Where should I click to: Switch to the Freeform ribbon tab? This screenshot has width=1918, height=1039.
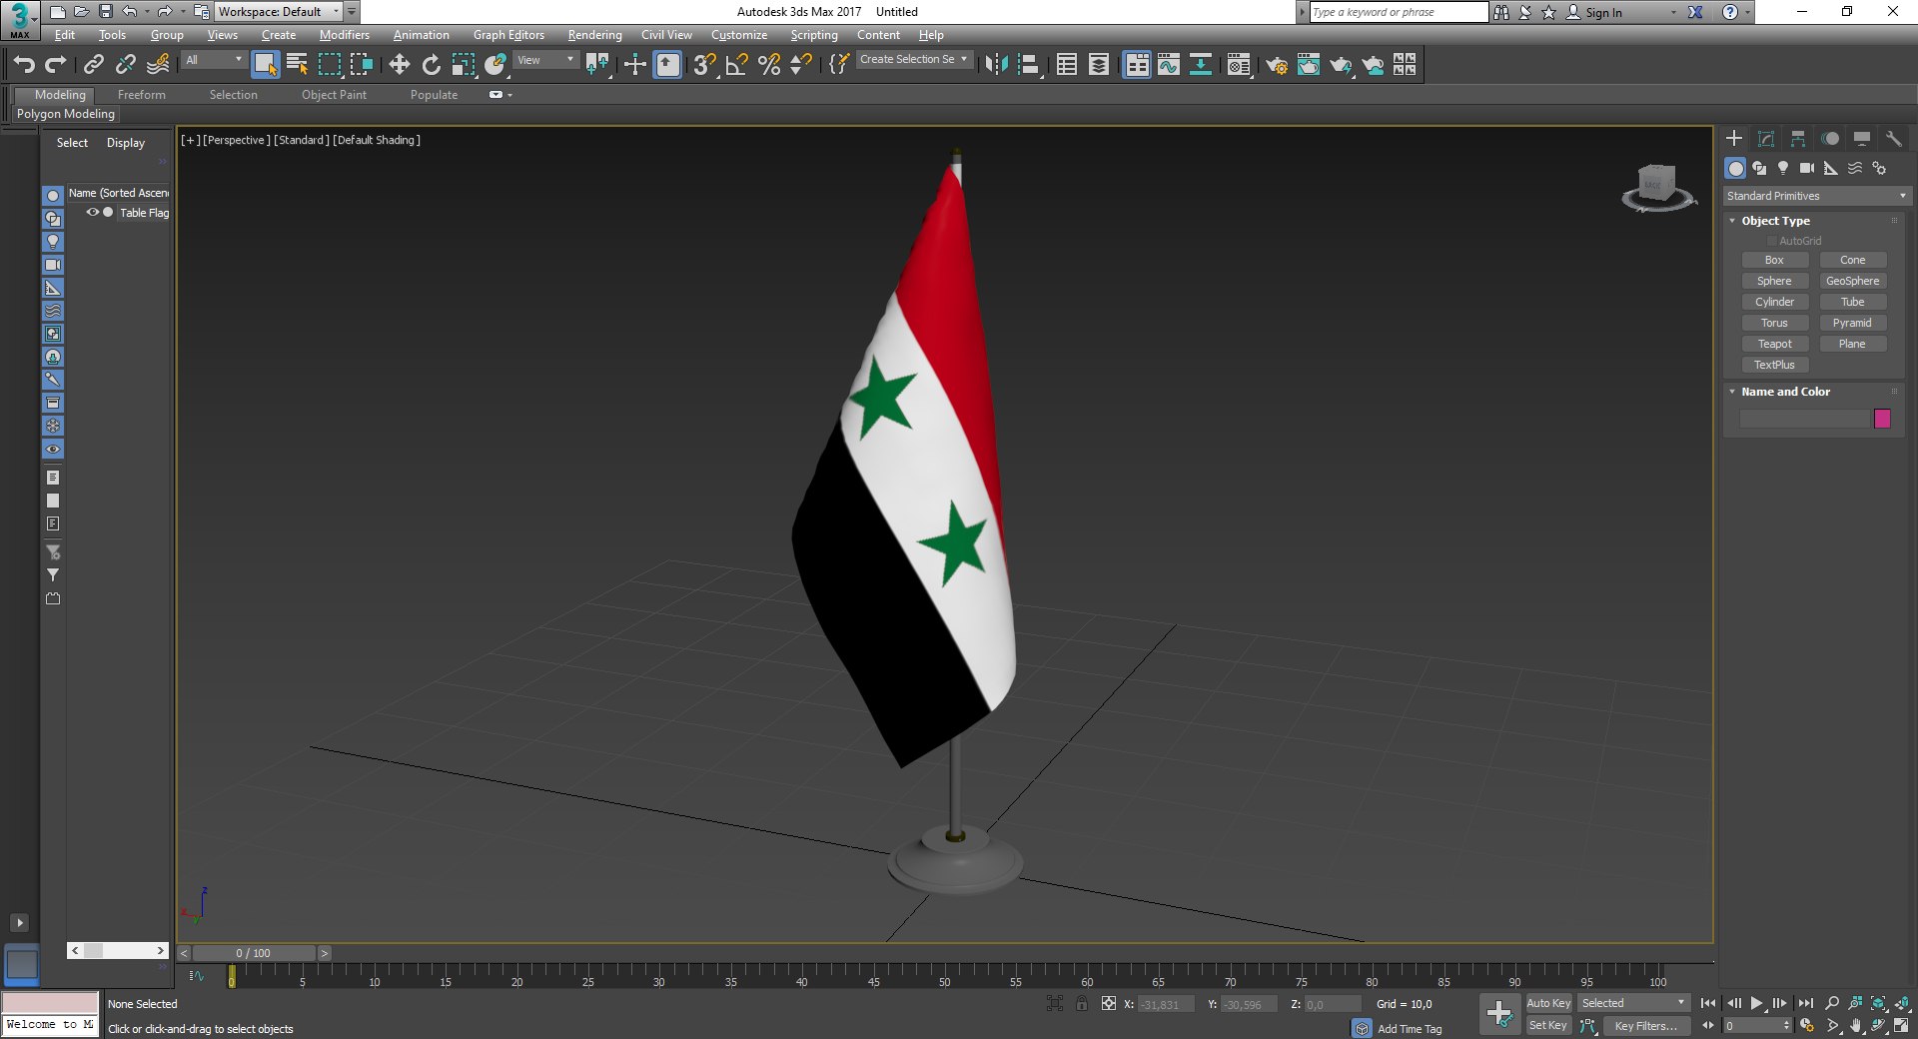141,95
